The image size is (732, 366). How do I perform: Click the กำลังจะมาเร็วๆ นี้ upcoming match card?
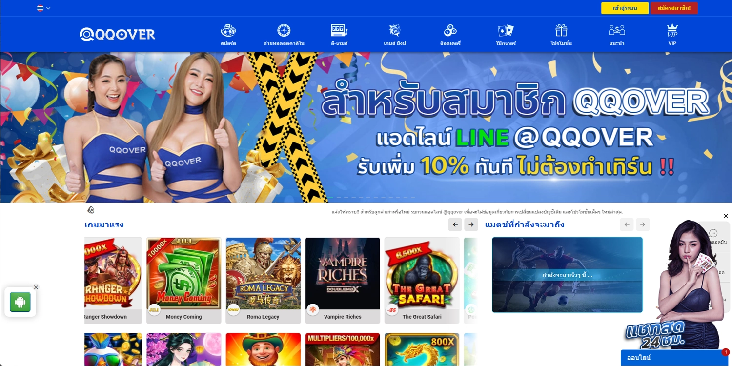point(567,275)
